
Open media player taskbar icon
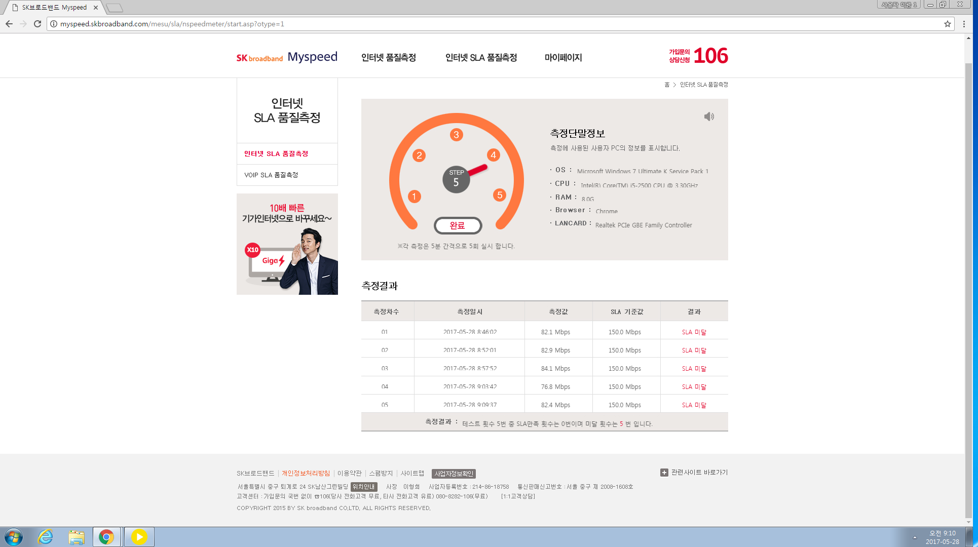(x=139, y=537)
